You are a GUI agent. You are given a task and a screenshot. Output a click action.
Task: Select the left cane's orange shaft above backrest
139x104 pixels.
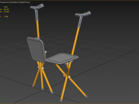click(38, 29)
